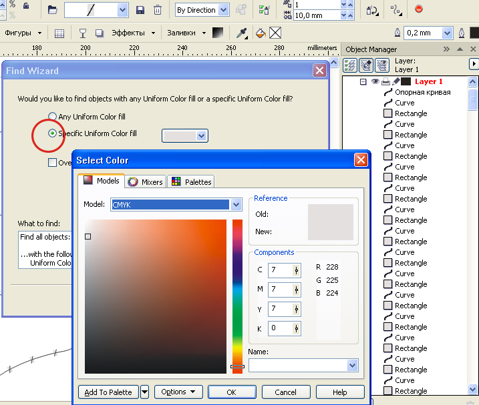Click the save floppy disk icon
The width and height of the screenshot is (479, 405).
click(x=140, y=10)
